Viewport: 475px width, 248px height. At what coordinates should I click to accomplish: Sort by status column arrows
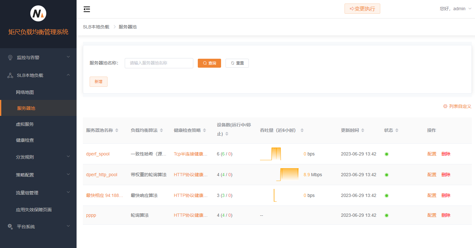[397, 131]
